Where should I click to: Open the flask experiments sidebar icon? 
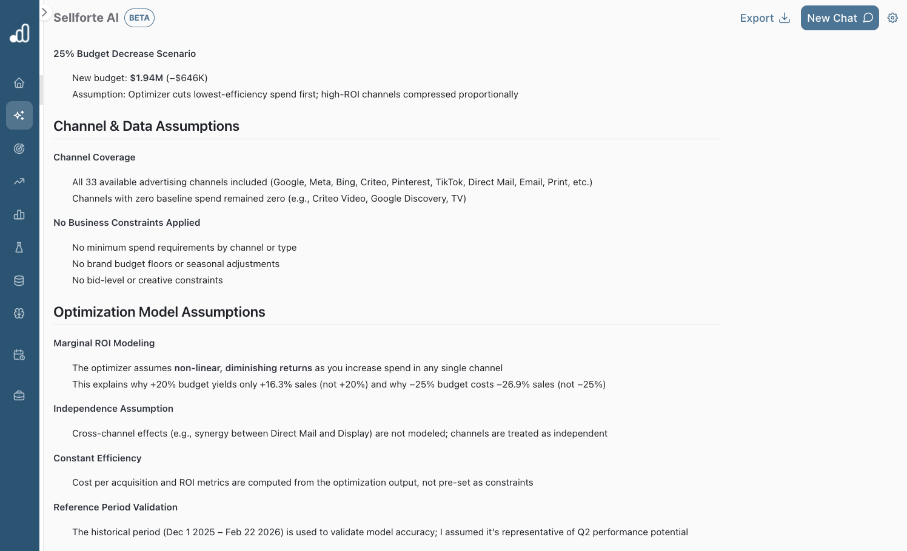pos(19,247)
